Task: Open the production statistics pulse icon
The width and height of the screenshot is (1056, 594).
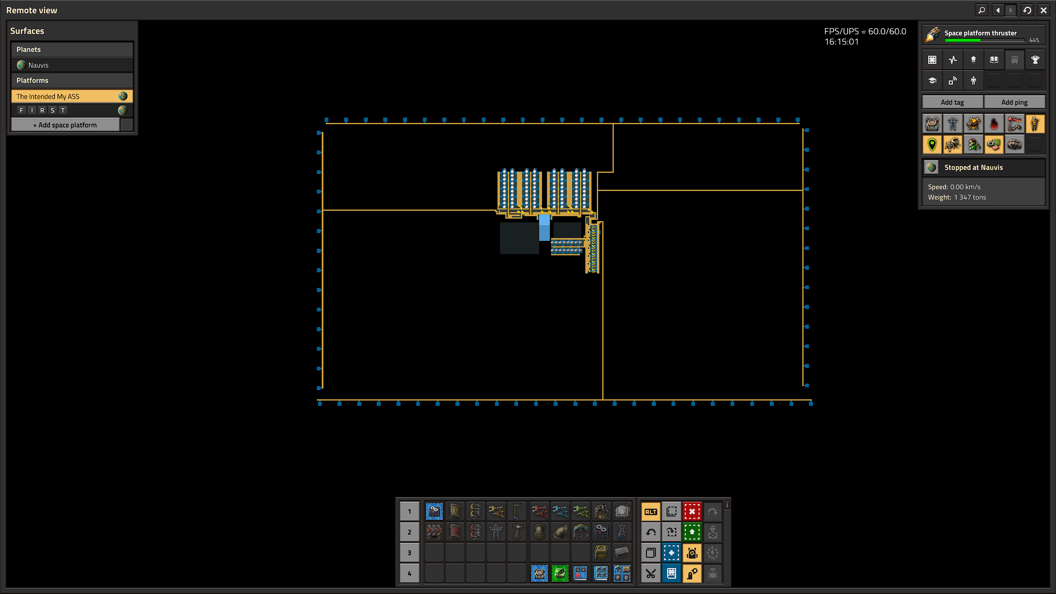Action: (x=953, y=60)
